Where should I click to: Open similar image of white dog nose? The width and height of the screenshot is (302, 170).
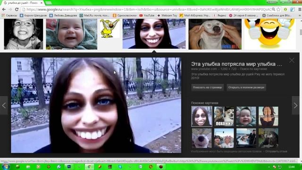tap(201, 138)
